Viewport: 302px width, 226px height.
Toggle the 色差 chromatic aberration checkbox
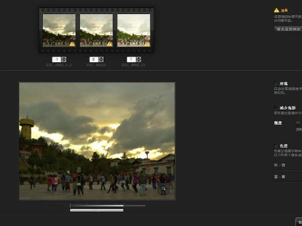(276, 146)
